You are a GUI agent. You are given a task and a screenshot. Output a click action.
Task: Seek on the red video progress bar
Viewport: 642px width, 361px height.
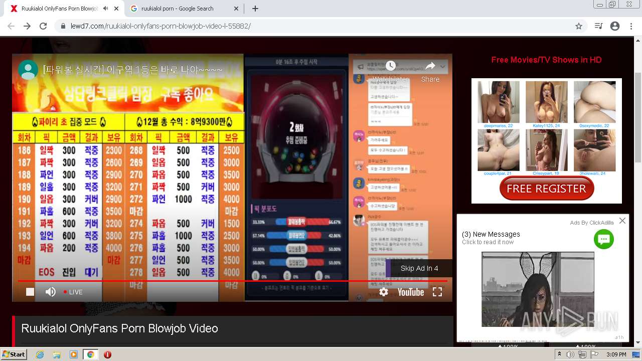(232, 281)
